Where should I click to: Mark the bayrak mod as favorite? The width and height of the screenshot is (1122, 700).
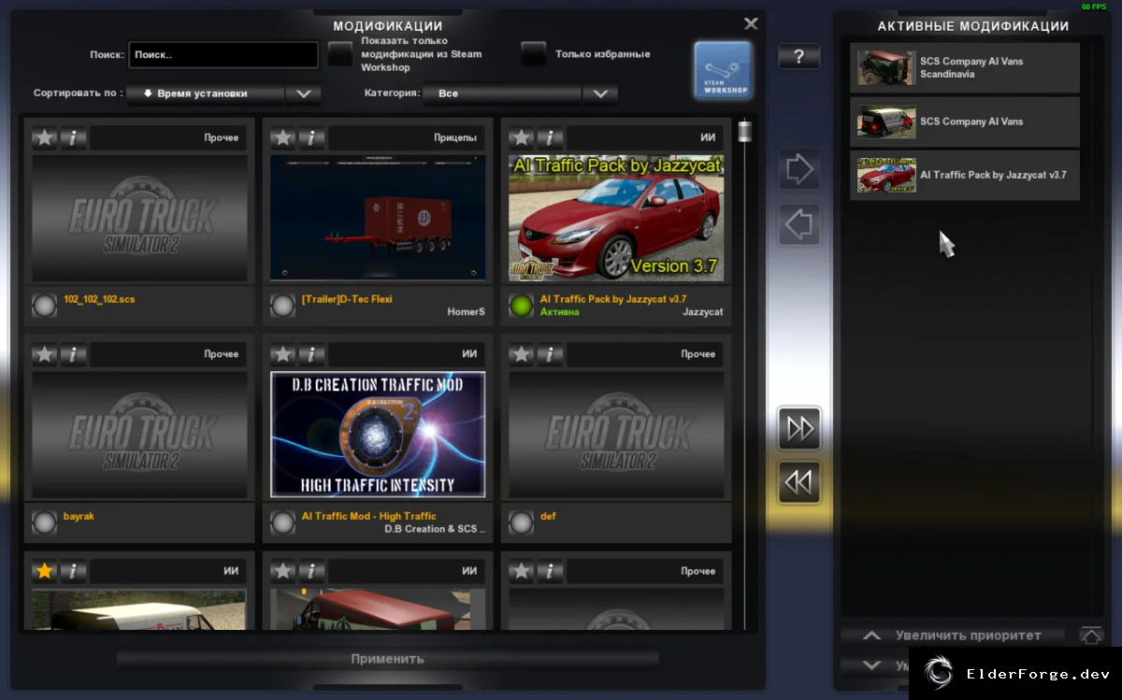tap(44, 355)
